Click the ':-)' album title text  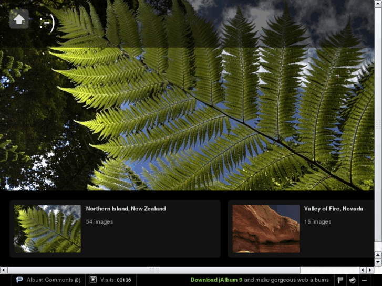pos(47,23)
